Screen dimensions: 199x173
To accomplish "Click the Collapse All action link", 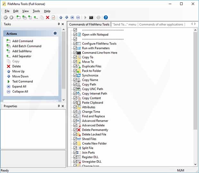I will (20, 92).
